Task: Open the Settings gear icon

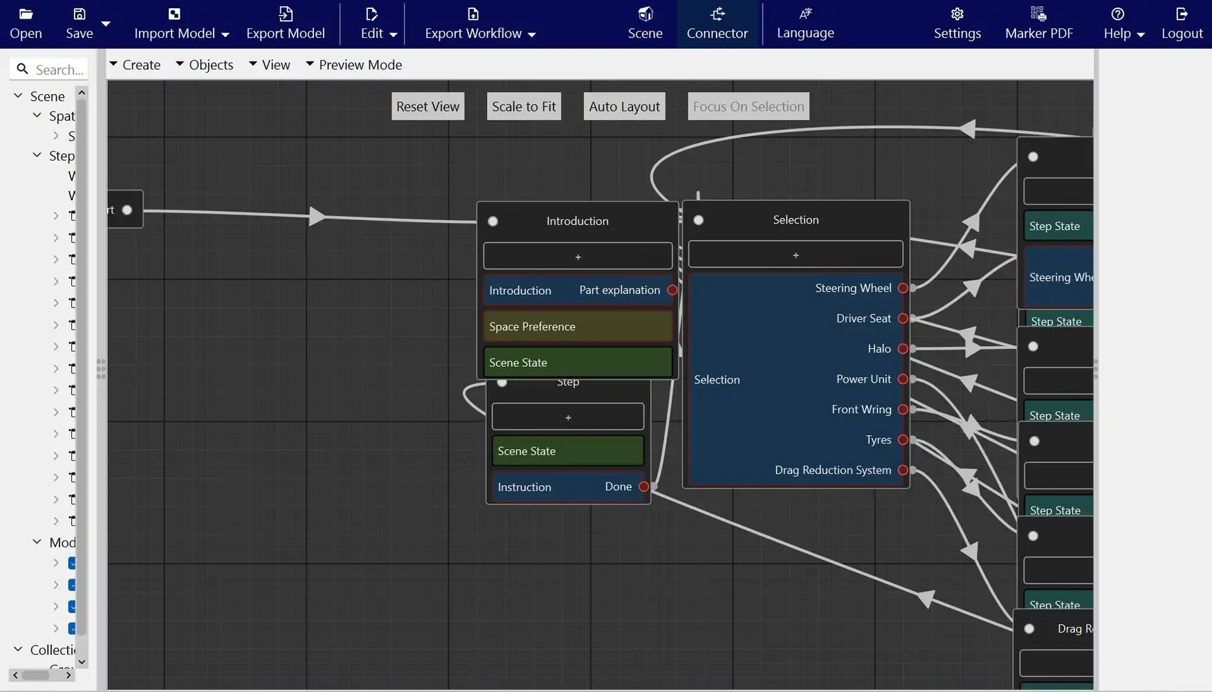Action: coord(957,14)
